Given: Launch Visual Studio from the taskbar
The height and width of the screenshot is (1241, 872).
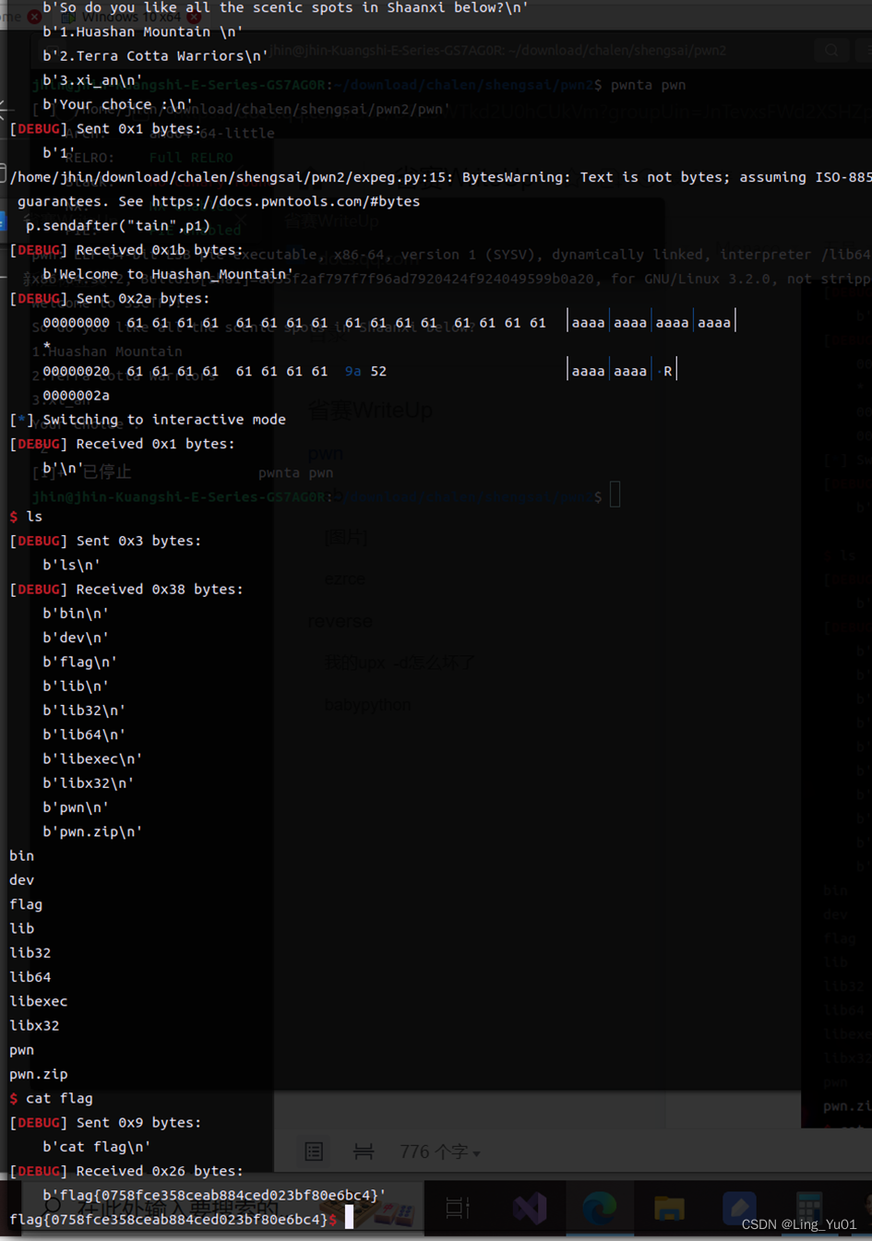Looking at the screenshot, I should [530, 1208].
